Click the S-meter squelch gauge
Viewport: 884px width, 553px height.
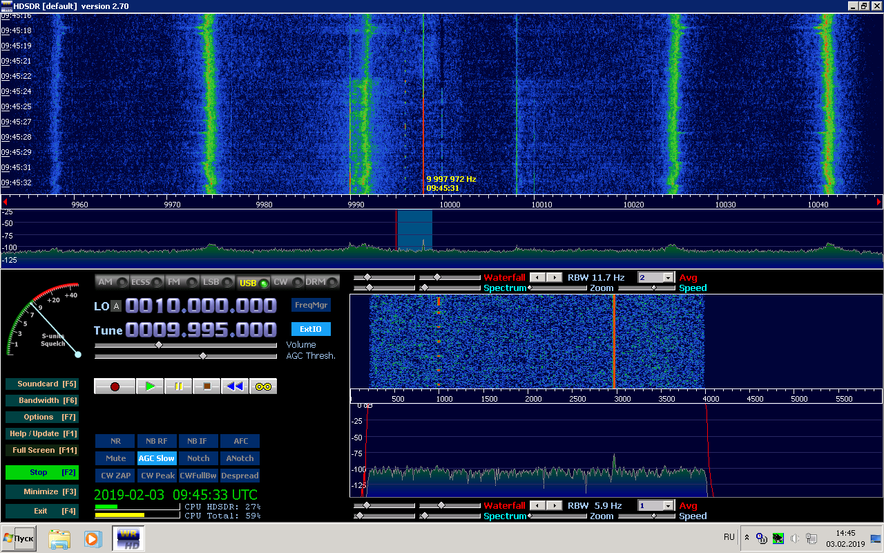click(44, 320)
